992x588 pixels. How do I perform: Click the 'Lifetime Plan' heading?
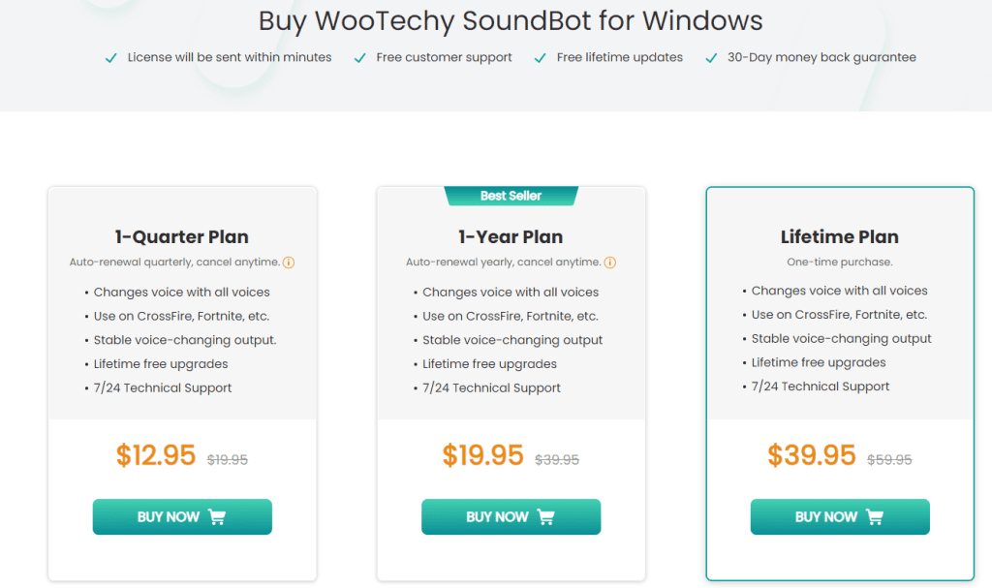point(839,236)
